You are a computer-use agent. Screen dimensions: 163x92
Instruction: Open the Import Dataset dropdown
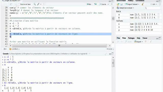point(132,4)
